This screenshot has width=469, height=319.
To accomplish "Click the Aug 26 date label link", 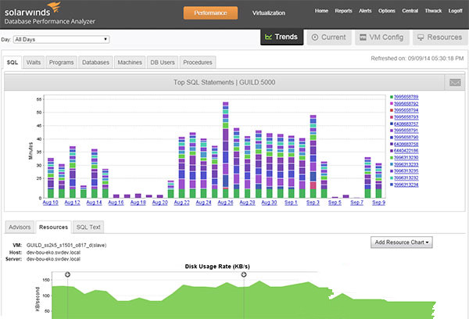I will point(225,203).
